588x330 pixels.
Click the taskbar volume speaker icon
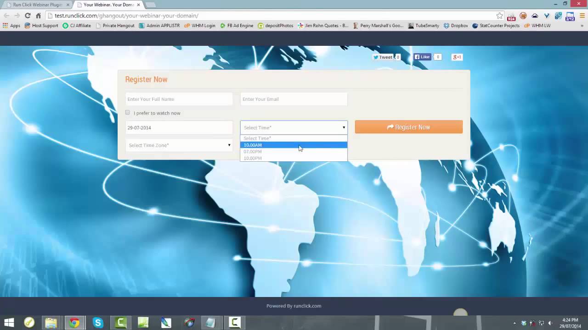pos(550,323)
